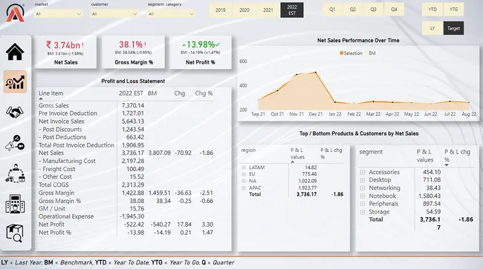This screenshot has height=269, width=483.
Task: Select the Gross Sales line item
Action: (54, 105)
